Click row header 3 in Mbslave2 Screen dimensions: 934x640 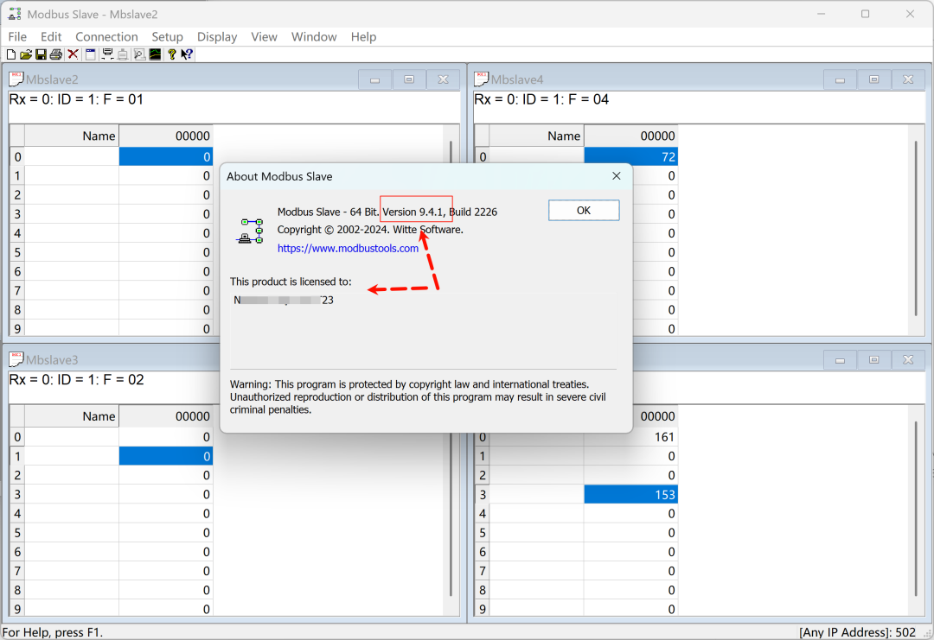tap(16, 214)
